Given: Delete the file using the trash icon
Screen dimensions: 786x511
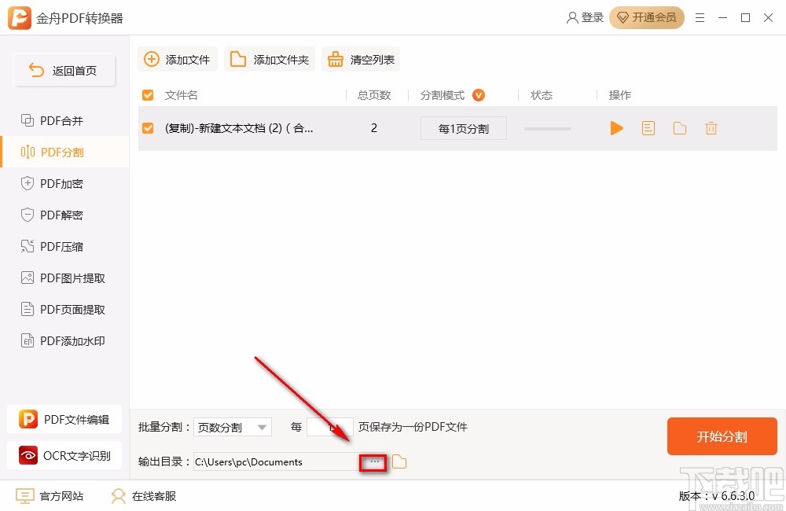Looking at the screenshot, I should click(711, 127).
